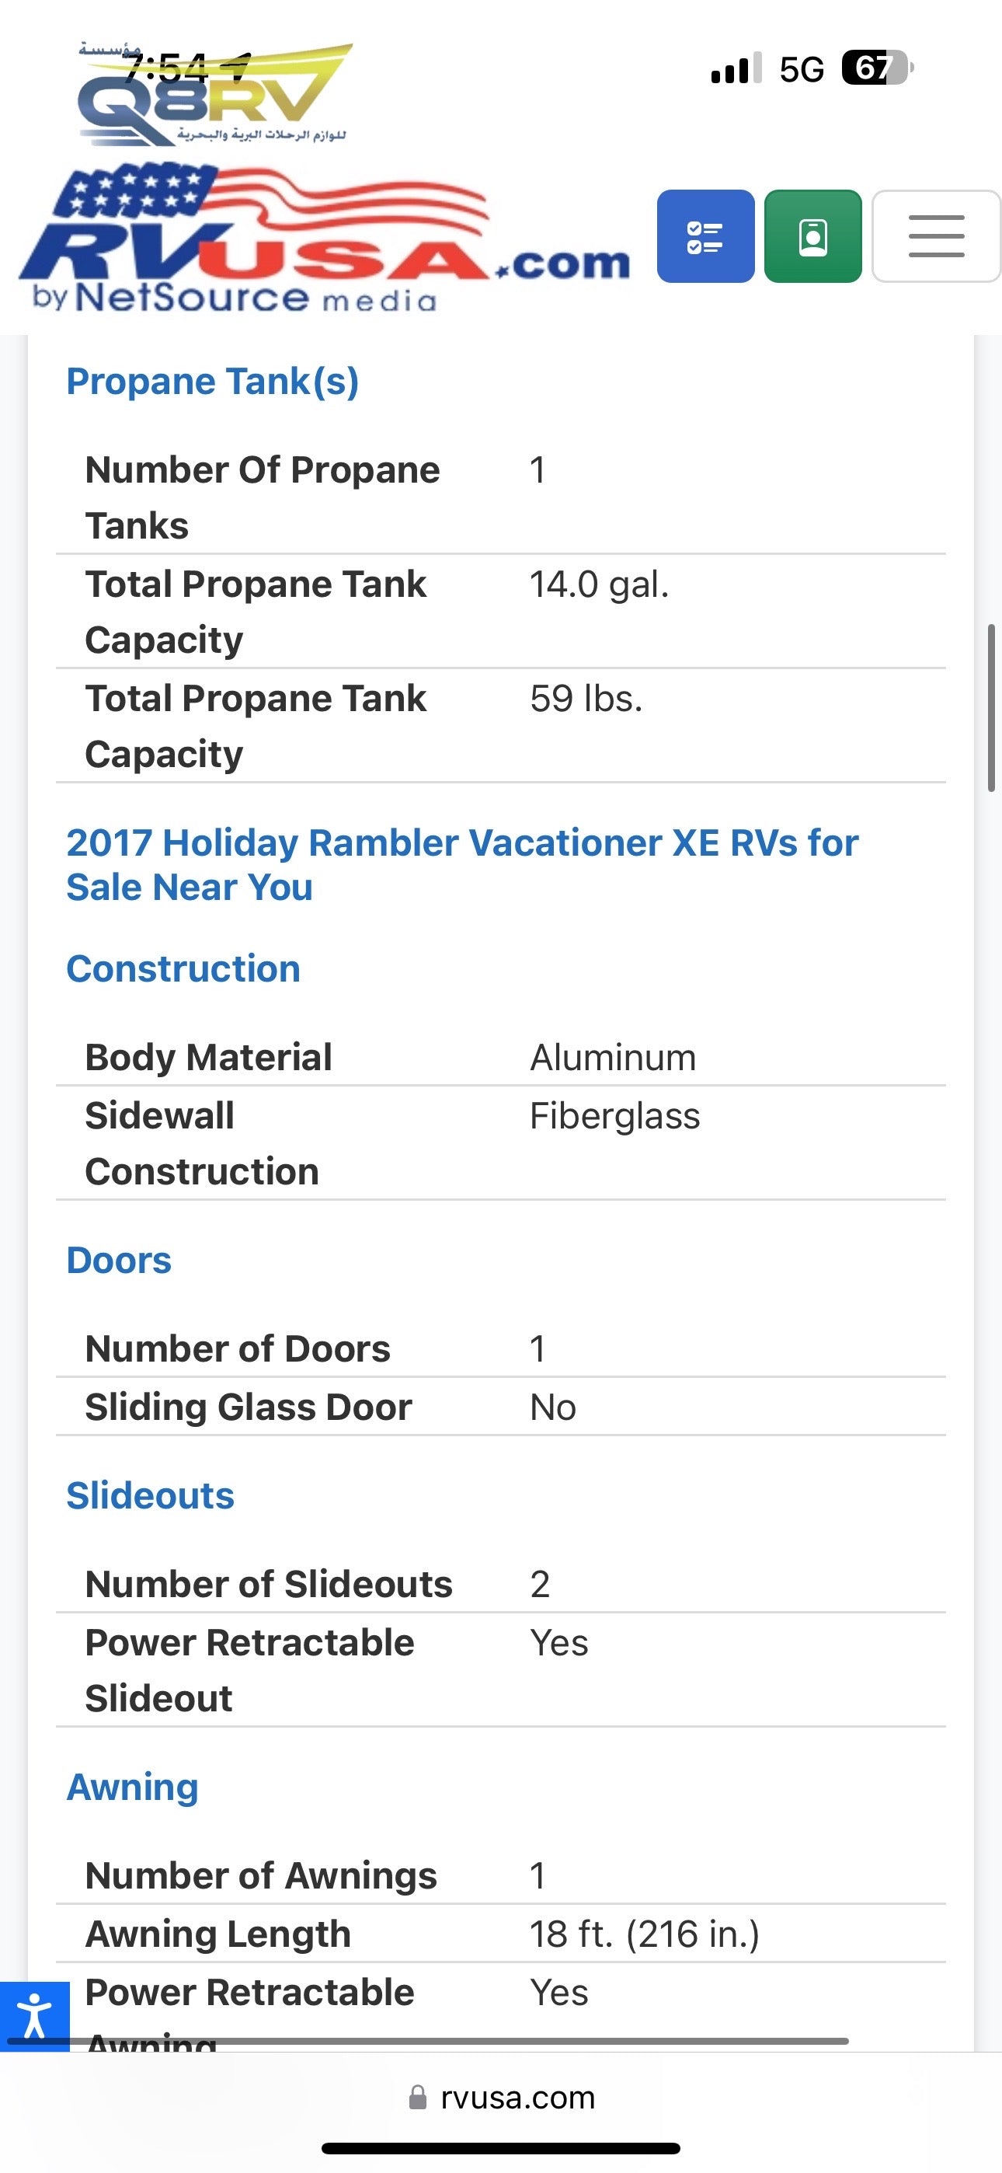Image resolution: width=1002 pixels, height=2173 pixels.
Task: Open the 2017 Holiday Rambler Vacationer XE link
Action: coord(462,863)
